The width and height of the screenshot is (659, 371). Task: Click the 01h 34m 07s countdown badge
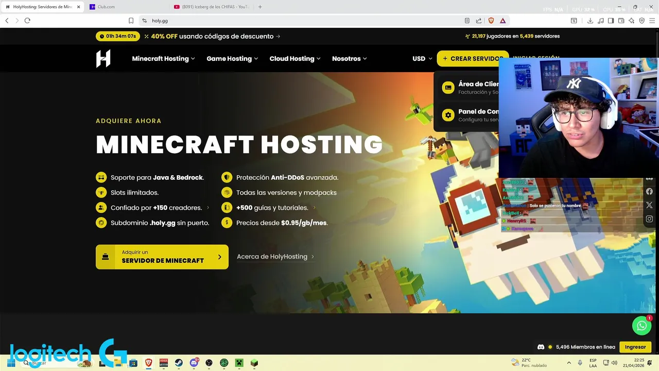(x=118, y=36)
